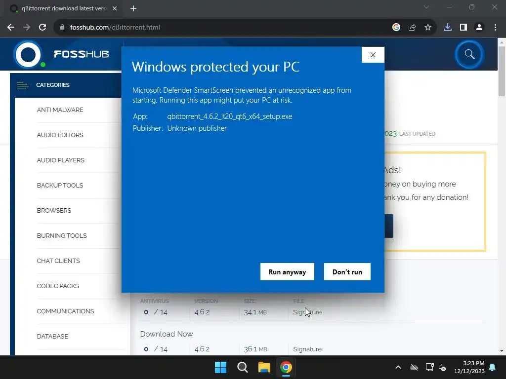Image resolution: width=506 pixels, height=379 pixels.
Task: Click Signature link for 36.1 MB file
Action: [x=307, y=349]
